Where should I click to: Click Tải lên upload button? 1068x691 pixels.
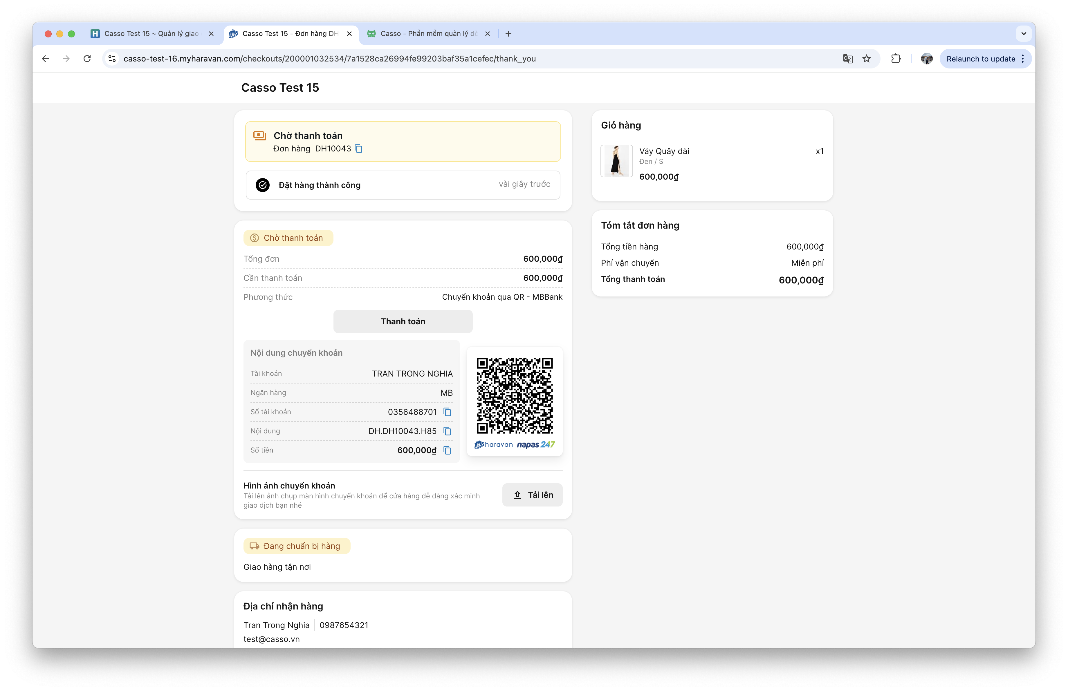click(x=532, y=495)
